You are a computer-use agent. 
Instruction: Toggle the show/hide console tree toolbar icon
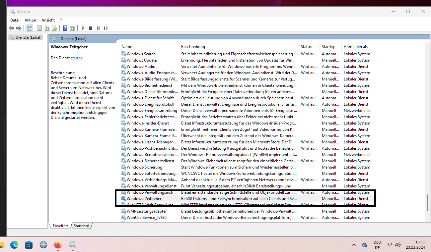click(30, 28)
